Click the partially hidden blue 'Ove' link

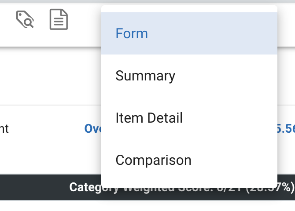(x=92, y=128)
